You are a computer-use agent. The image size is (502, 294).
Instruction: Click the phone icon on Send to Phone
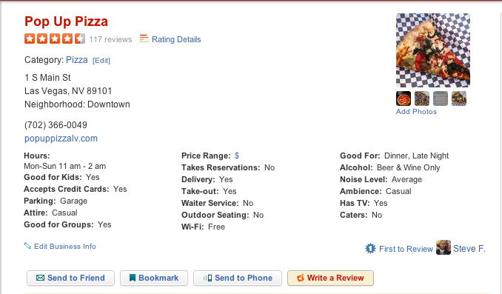click(x=208, y=278)
